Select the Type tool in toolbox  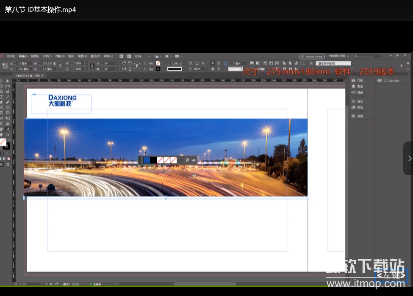(x=2, y=97)
